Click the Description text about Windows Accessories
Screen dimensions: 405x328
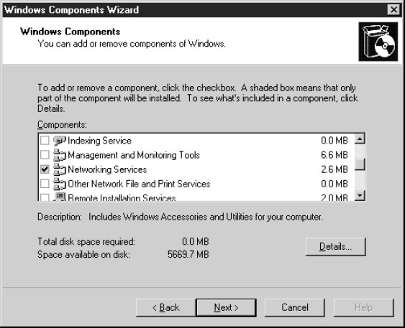(x=206, y=217)
